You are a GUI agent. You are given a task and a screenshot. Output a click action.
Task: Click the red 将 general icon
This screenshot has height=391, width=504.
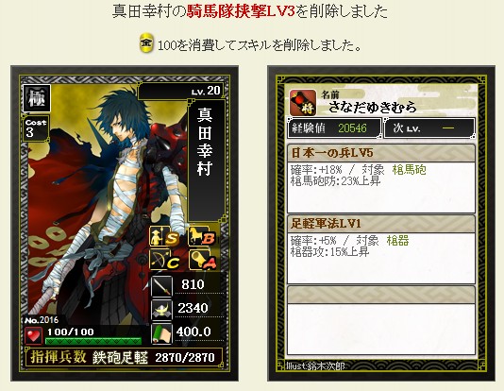click(303, 103)
